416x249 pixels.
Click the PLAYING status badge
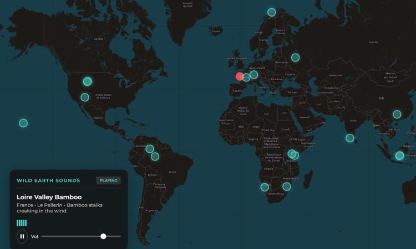coord(108,180)
